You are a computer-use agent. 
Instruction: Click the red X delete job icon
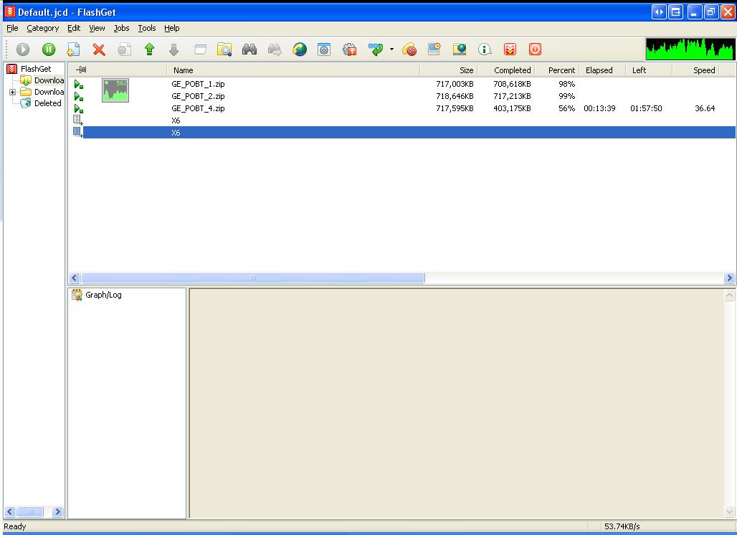tap(99, 49)
